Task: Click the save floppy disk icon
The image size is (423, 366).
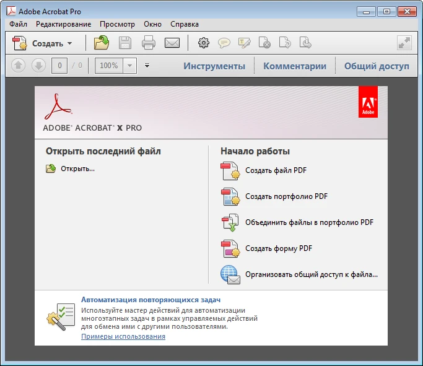Action: pyautogui.click(x=125, y=43)
